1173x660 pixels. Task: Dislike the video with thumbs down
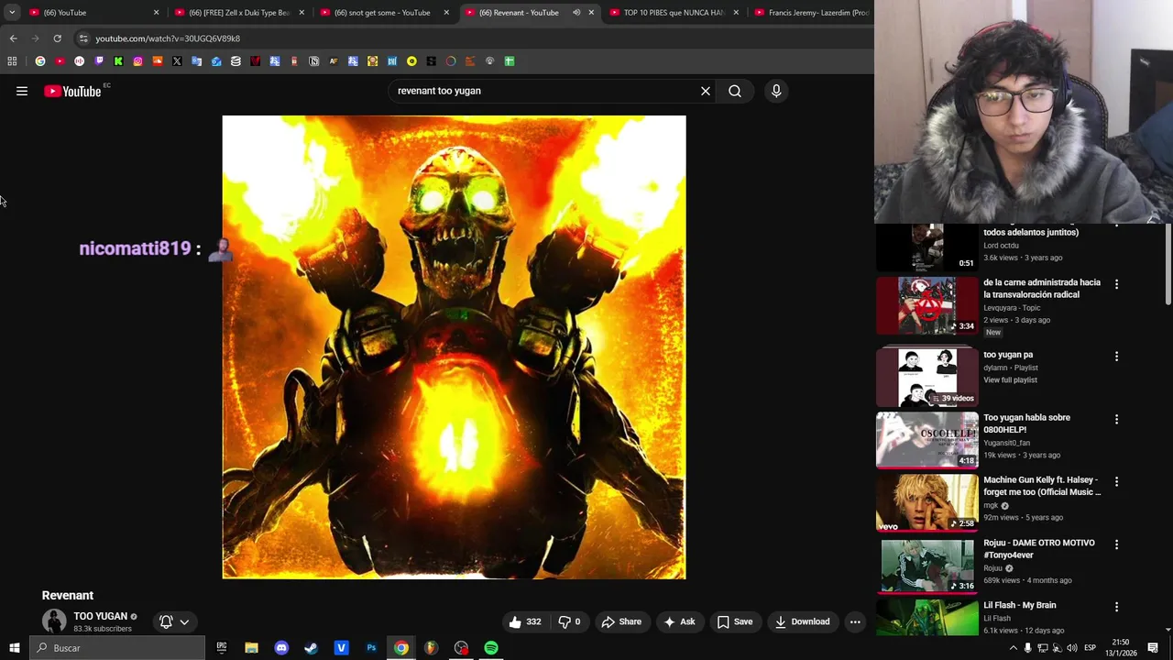pos(569,621)
